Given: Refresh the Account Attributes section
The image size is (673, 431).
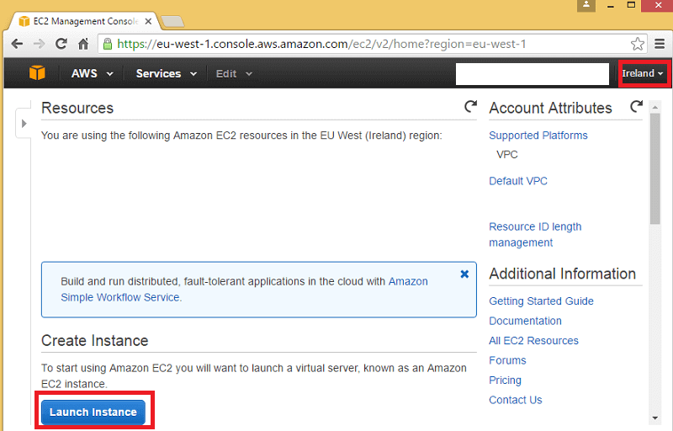Looking at the screenshot, I should [x=637, y=106].
